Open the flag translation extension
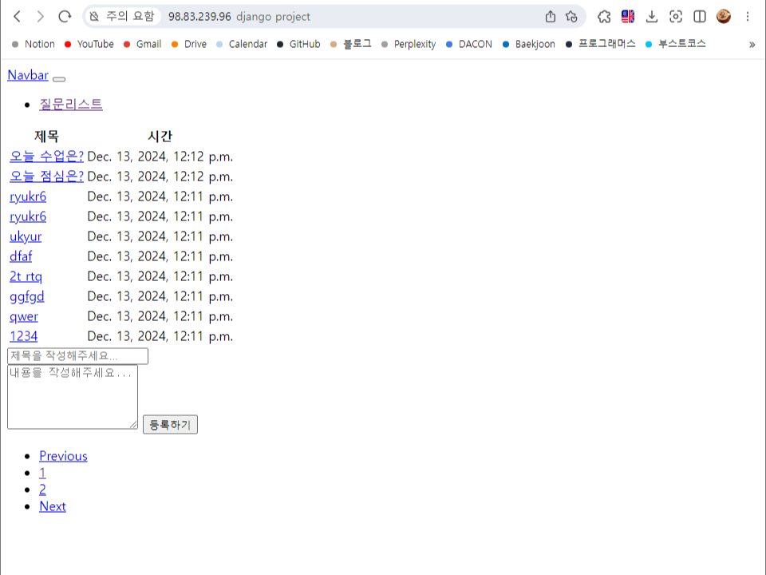Screen dimensions: 766x575 click(x=628, y=17)
